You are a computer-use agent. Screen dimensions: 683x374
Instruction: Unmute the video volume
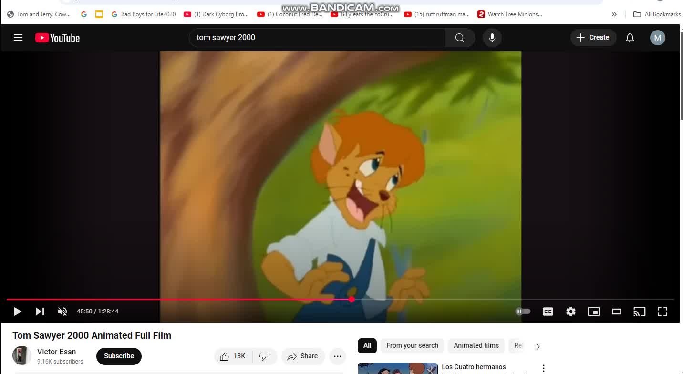click(62, 312)
